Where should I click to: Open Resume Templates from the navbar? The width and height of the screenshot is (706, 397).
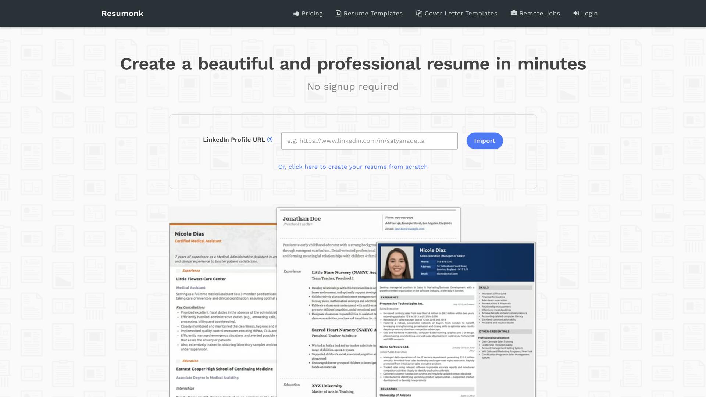pos(373,13)
